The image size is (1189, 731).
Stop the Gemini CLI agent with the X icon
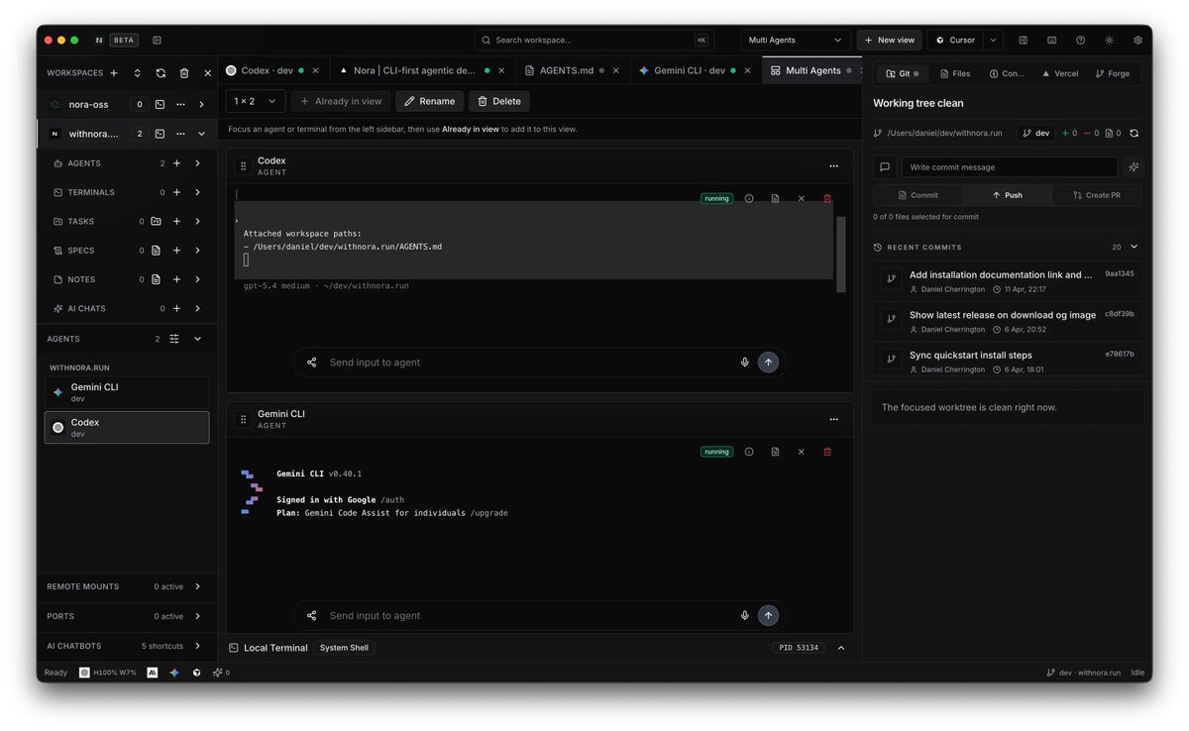(x=802, y=452)
